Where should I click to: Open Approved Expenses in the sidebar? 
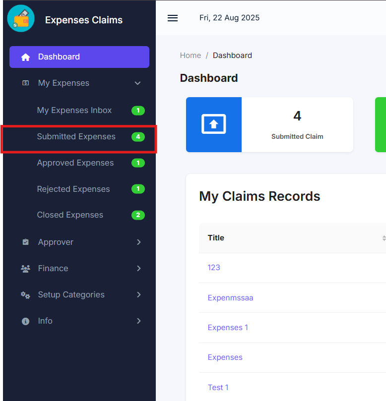pos(75,163)
